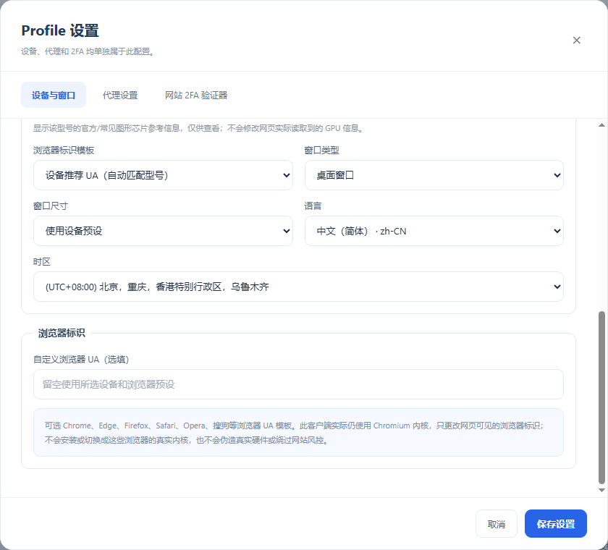The image size is (608, 550).
Task: Click the 窗口类型 field label
Action: [x=321, y=151]
